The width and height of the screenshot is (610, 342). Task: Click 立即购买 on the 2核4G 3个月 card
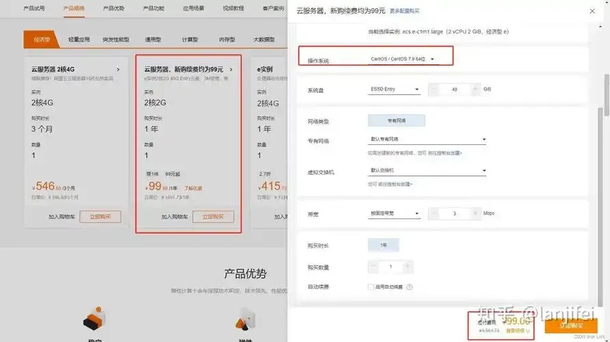click(101, 217)
